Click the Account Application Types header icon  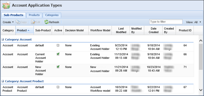coord(6,5)
